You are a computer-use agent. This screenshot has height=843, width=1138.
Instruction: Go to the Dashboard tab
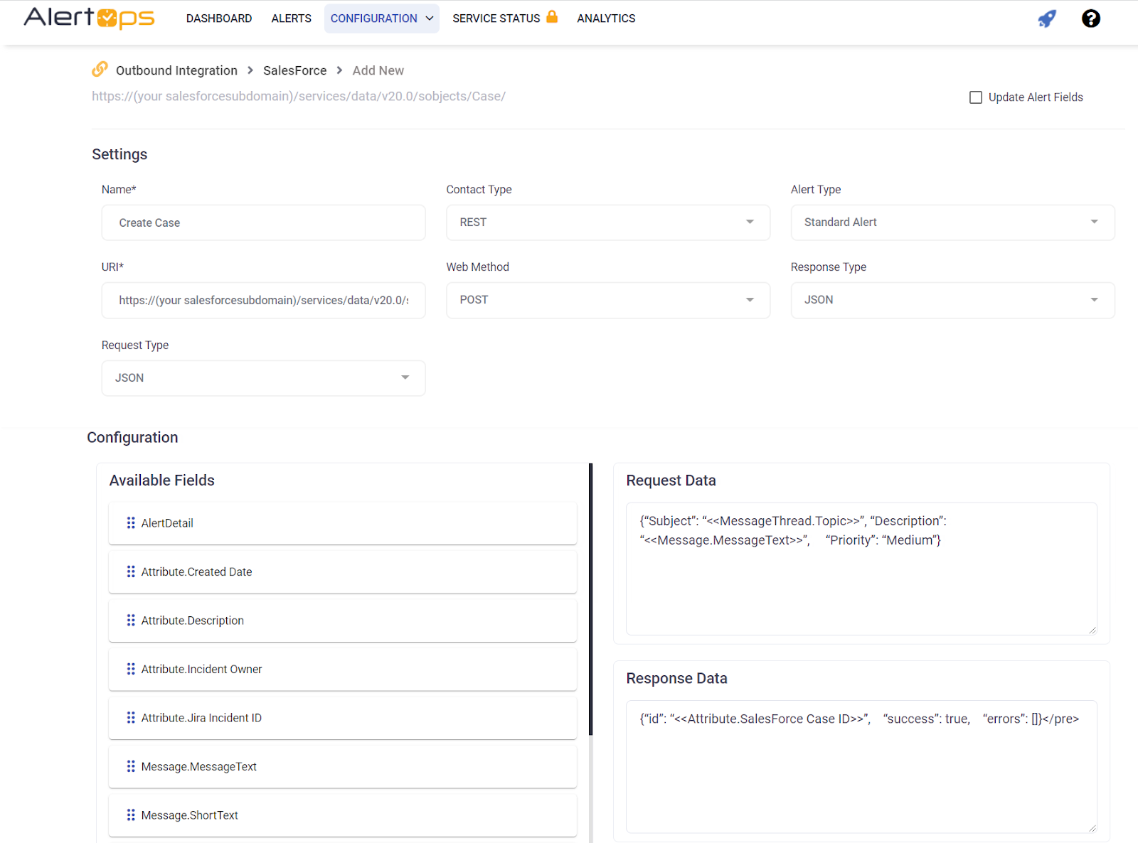pyautogui.click(x=219, y=18)
